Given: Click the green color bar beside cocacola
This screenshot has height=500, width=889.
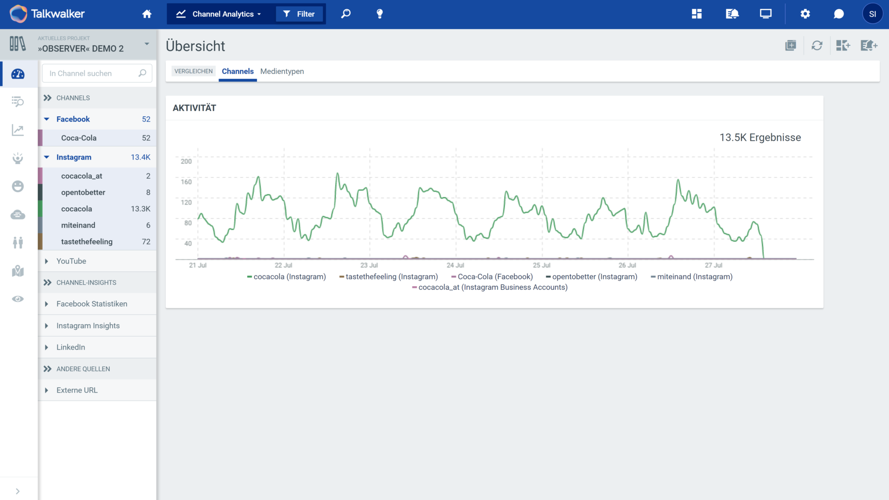Looking at the screenshot, I should 40,209.
